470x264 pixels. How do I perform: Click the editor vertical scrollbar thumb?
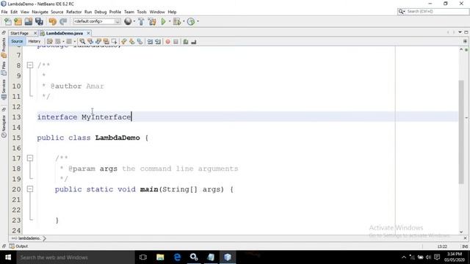coord(461,132)
